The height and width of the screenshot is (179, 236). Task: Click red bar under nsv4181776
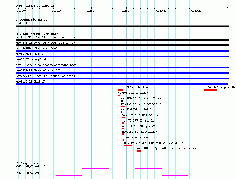coord(139,151)
